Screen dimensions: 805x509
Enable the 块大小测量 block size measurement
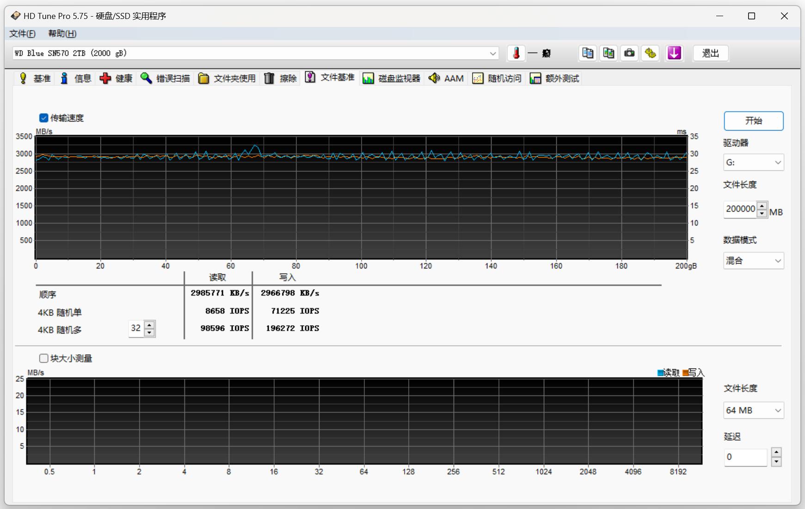click(x=44, y=358)
